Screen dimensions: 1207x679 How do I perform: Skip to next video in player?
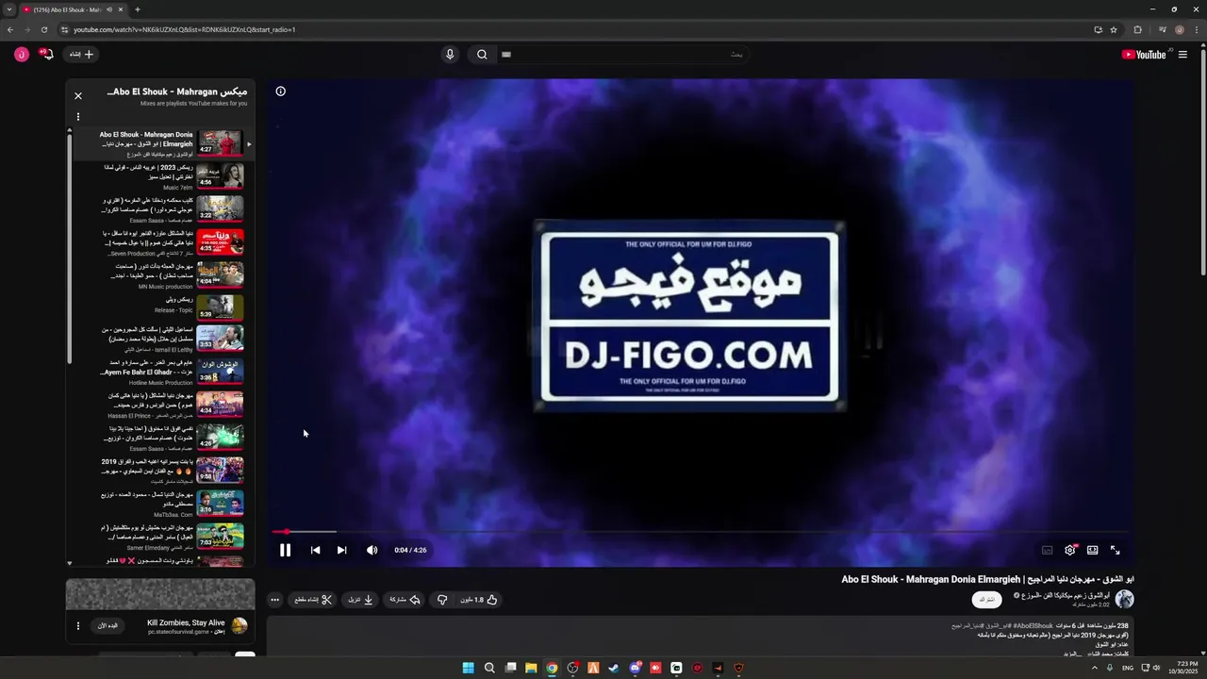341,550
